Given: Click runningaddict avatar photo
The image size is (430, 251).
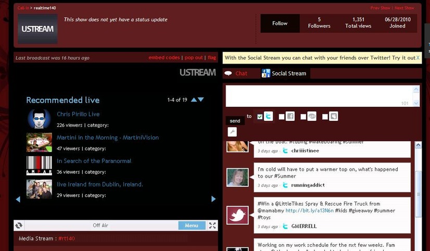Looking at the screenshot, I should point(237,177).
